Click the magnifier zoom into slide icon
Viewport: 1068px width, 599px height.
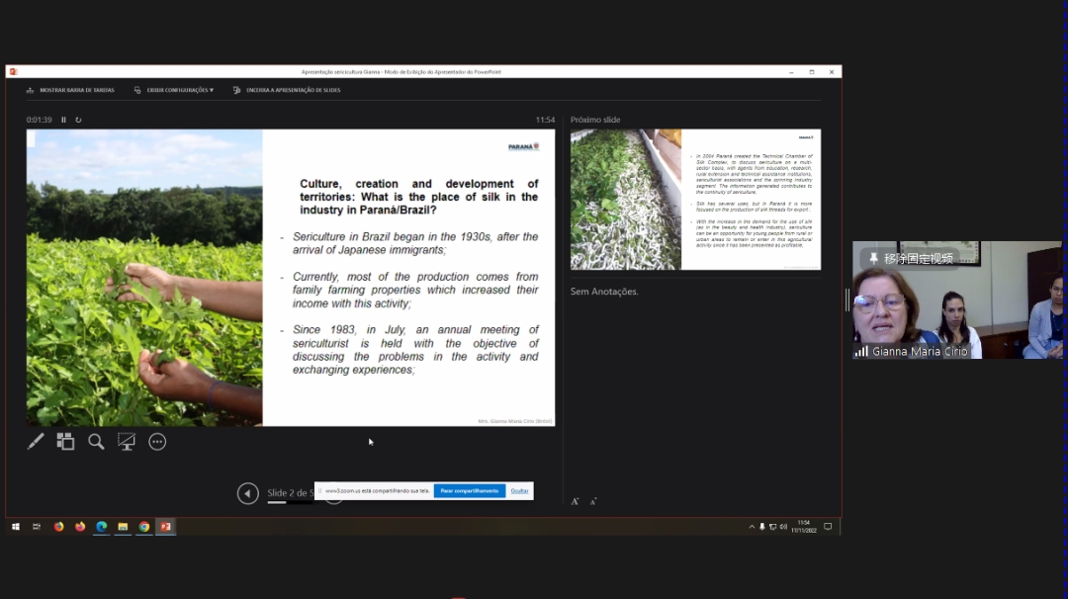(96, 442)
